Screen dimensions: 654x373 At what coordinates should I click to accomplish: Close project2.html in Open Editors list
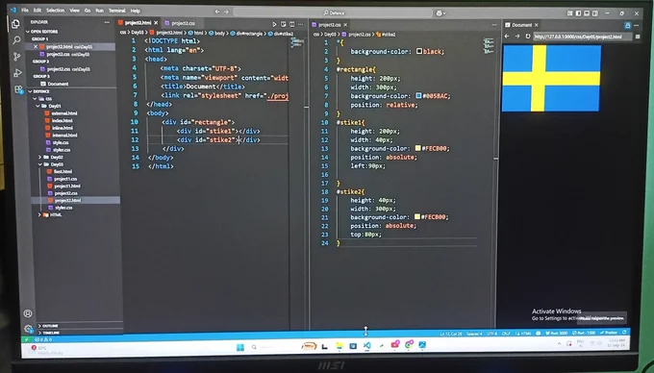(36, 47)
